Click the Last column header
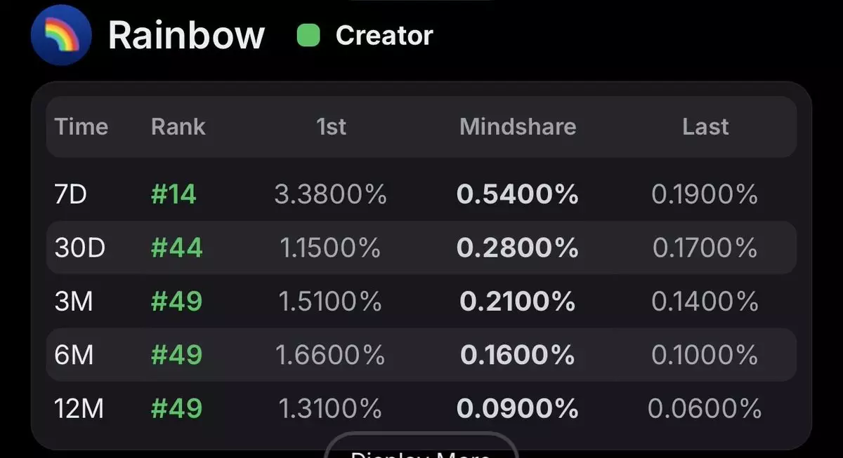The width and height of the screenshot is (843, 458). point(705,127)
